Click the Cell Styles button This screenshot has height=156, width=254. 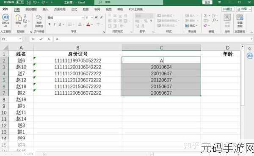[x=167, y=25]
